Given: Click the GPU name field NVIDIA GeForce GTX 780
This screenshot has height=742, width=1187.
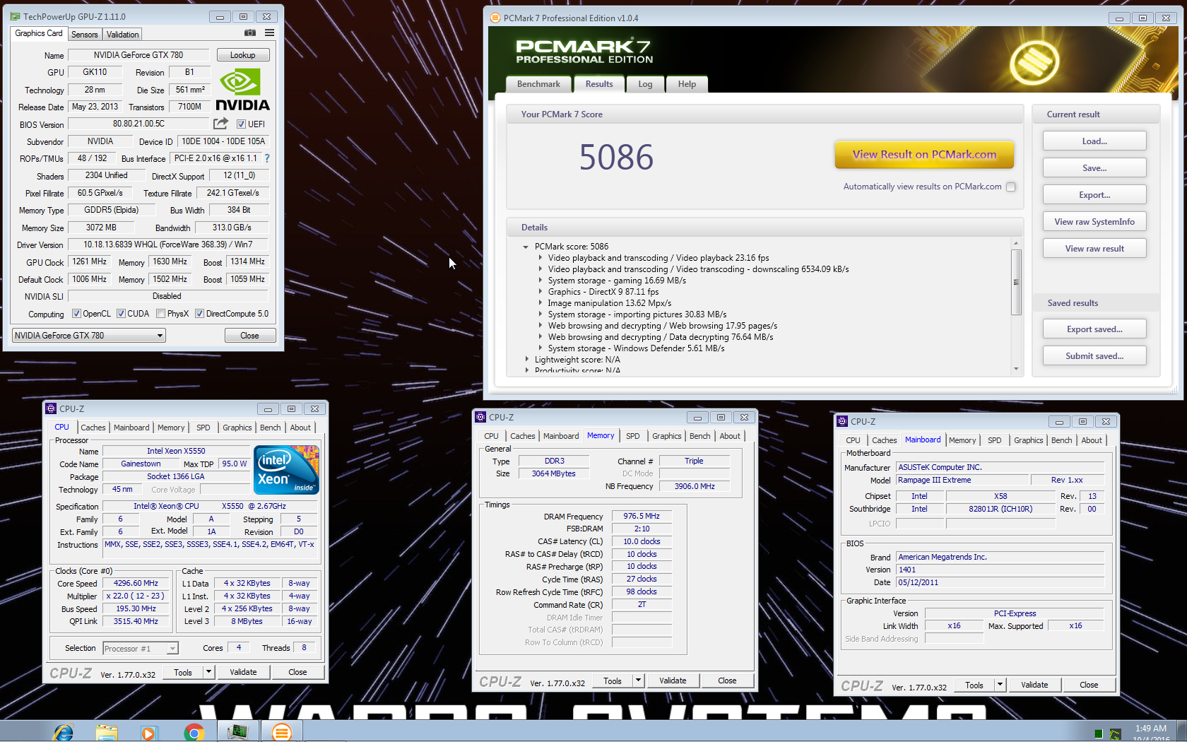Looking at the screenshot, I should 138,55.
